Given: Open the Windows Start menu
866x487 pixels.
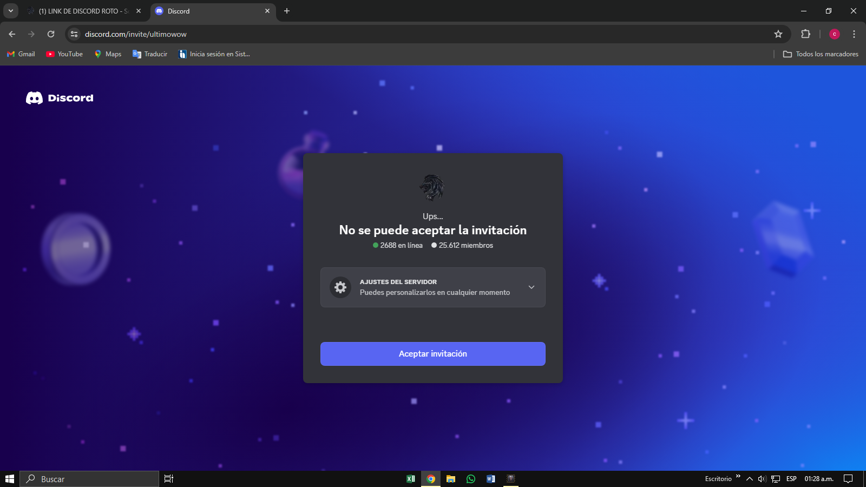Looking at the screenshot, I should (10, 479).
